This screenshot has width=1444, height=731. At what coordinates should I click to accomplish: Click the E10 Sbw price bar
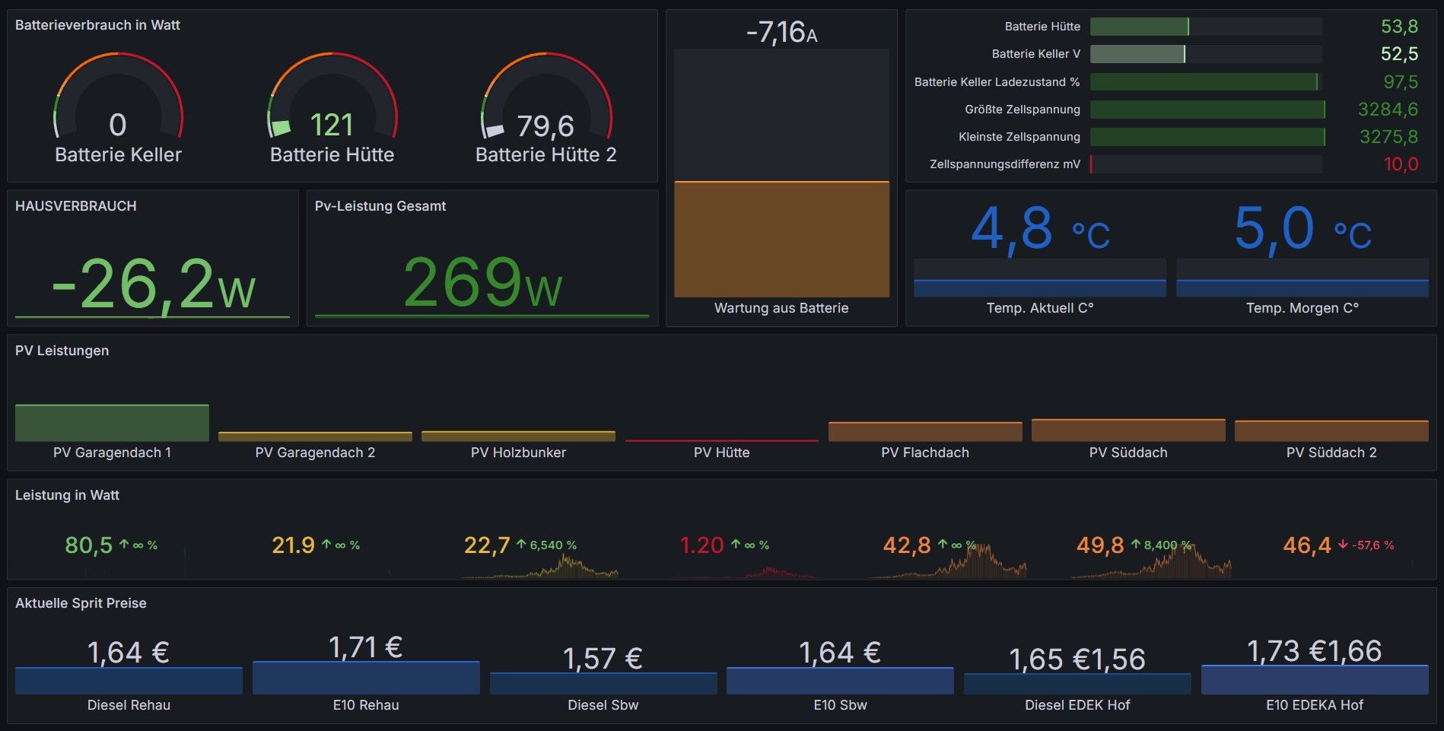(x=840, y=681)
